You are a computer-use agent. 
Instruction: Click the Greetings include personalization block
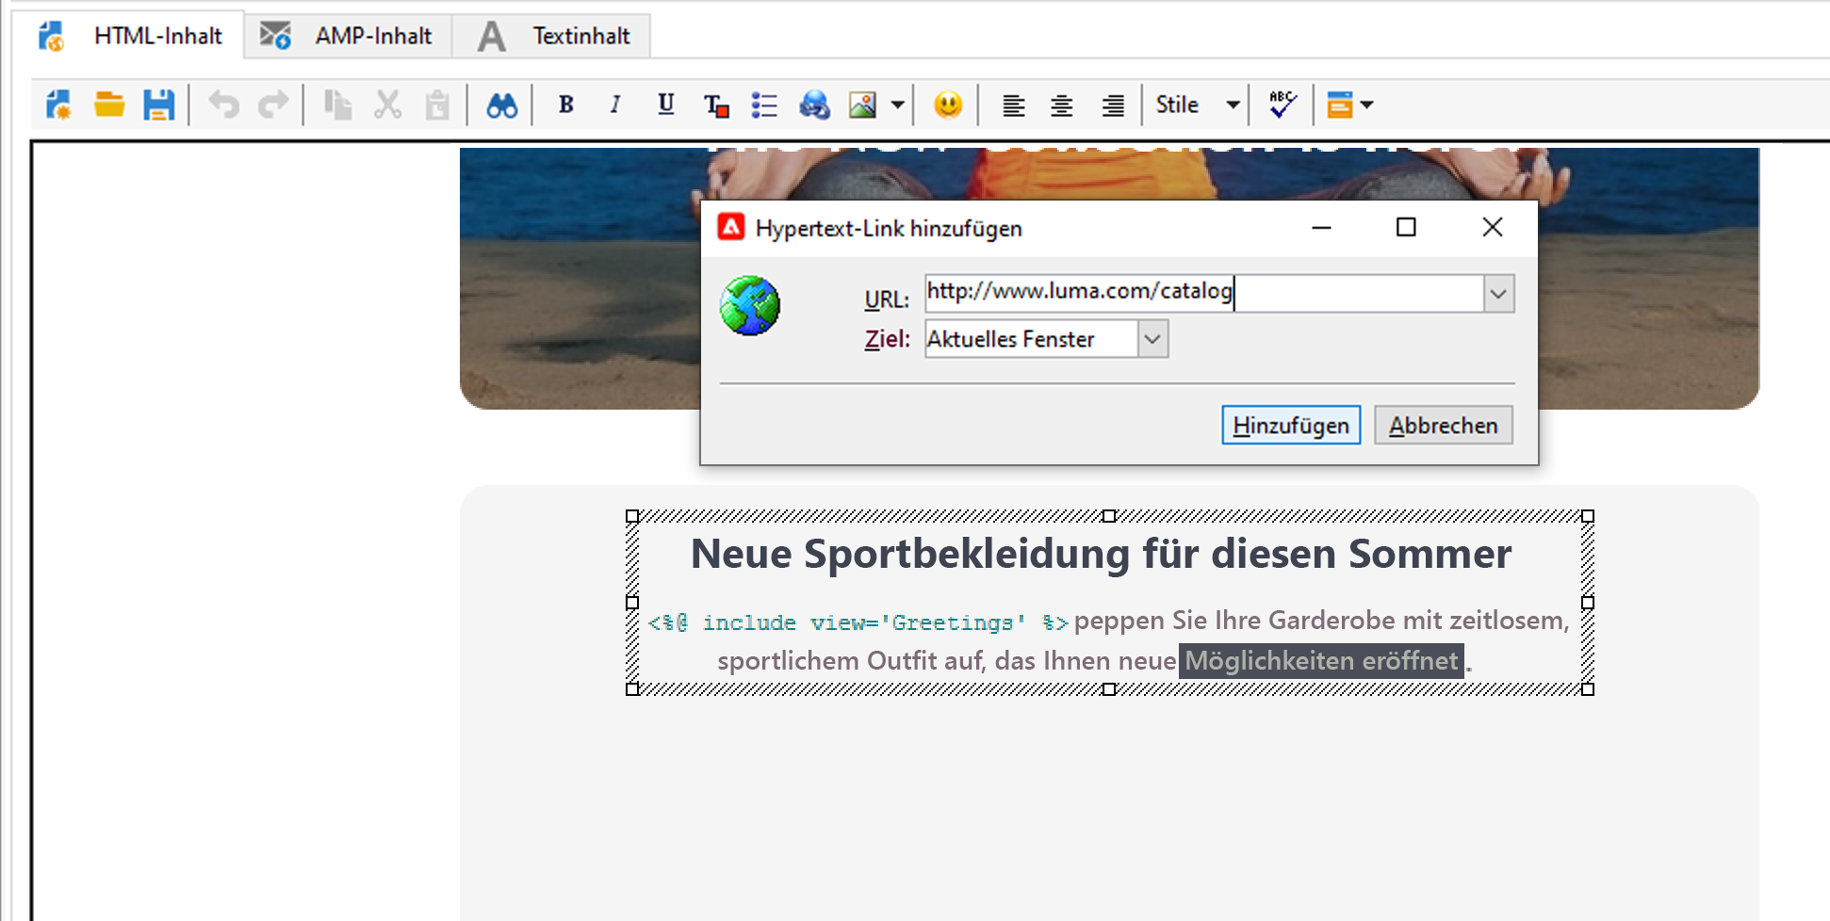pyautogui.click(x=858, y=622)
